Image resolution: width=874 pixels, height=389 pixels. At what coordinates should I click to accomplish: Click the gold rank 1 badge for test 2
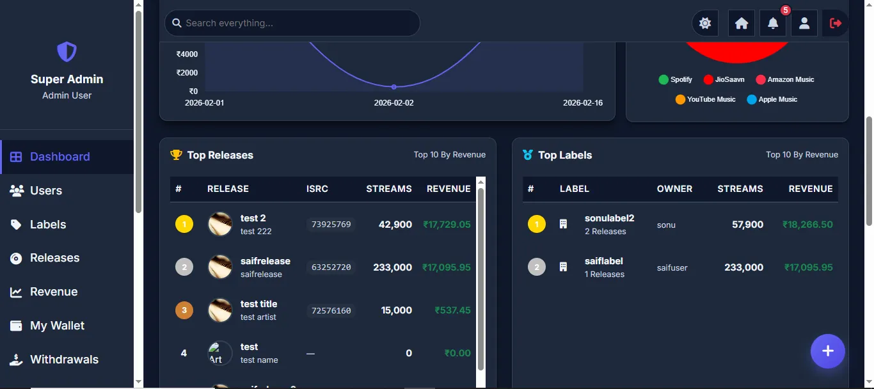184,225
